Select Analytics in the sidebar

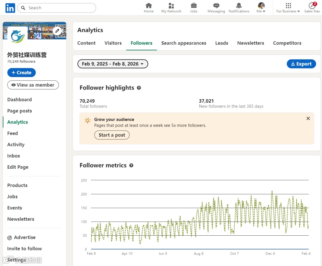pos(18,122)
